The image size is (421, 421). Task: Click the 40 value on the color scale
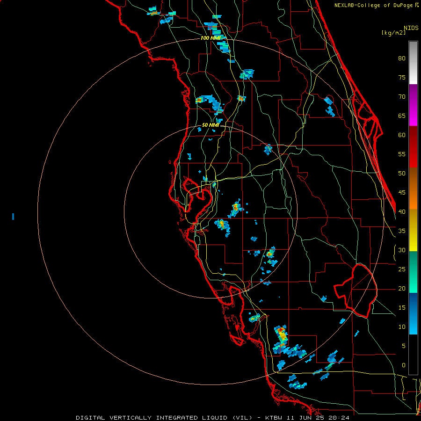point(402,211)
